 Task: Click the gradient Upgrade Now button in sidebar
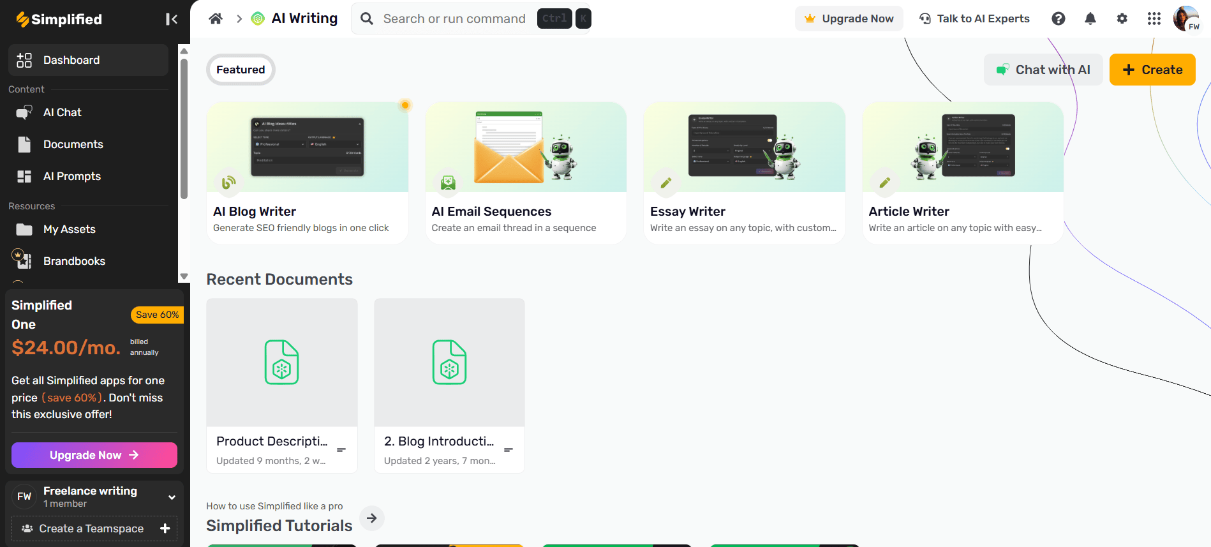tap(94, 455)
